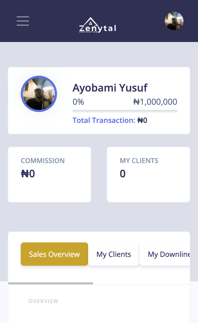This screenshot has height=323, width=198.
Task: Click the ₦0 commission amount
Action: pyautogui.click(x=28, y=174)
